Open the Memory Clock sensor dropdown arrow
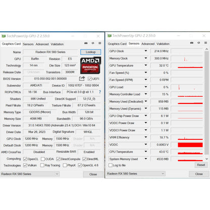Image resolution: width=210 pixels, height=210 pixels. pyautogui.click(x=146, y=58)
